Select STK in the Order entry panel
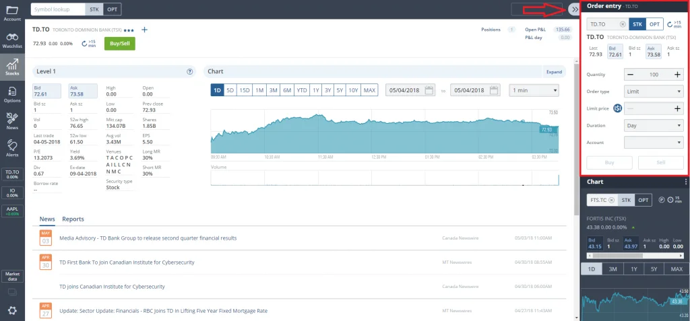 (x=637, y=24)
